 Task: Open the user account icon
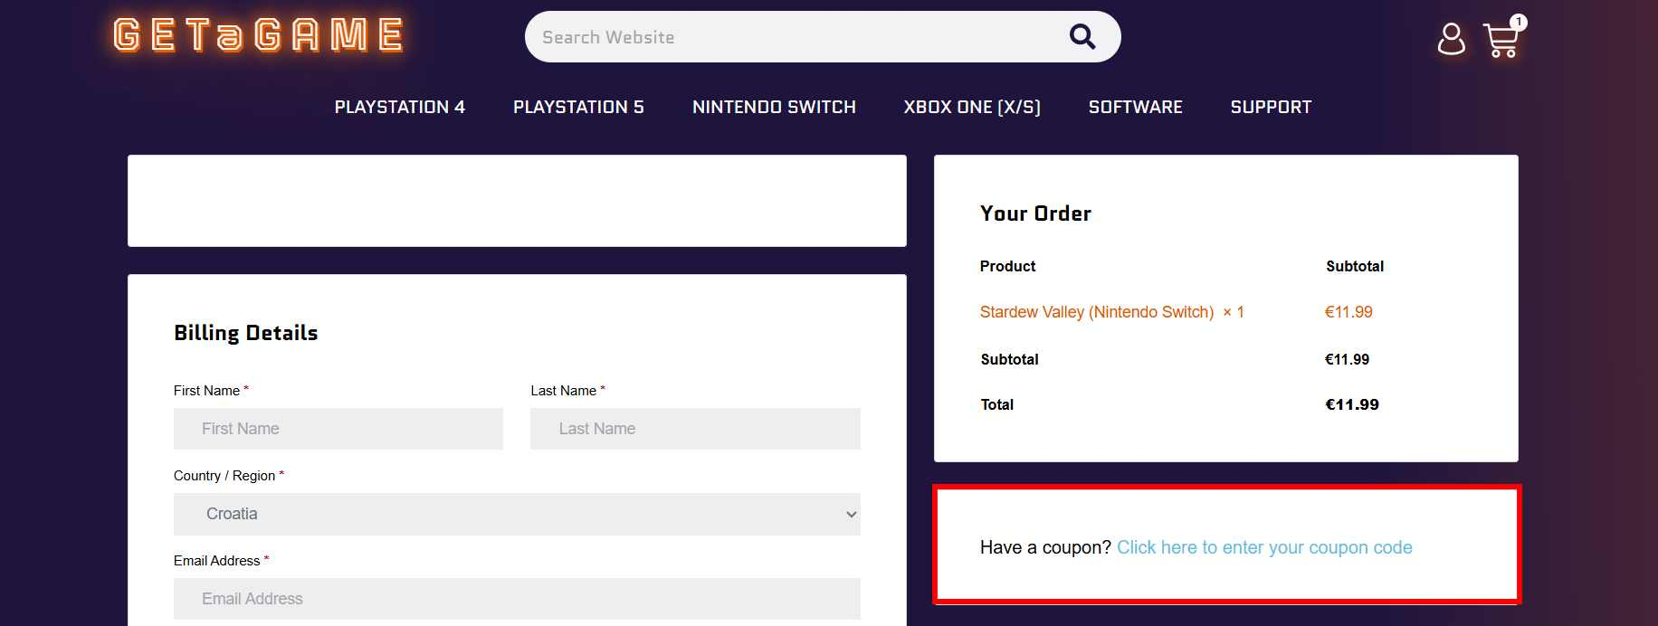point(1451,39)
